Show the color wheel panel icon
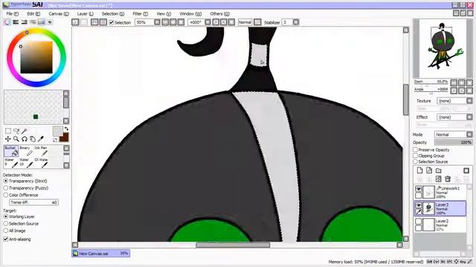Viewport: 476px width, 267px height. [7, 22]
